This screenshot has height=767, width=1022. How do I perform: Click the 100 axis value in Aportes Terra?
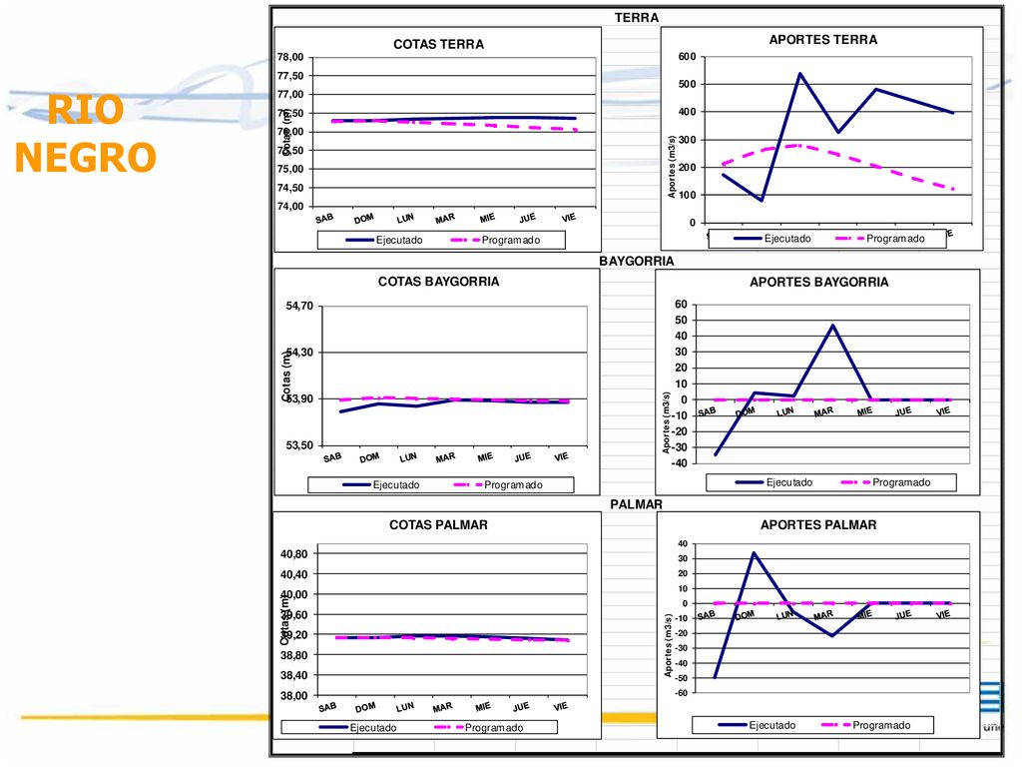(x=687, y=195)
